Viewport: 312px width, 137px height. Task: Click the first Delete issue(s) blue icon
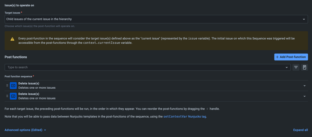13,86
